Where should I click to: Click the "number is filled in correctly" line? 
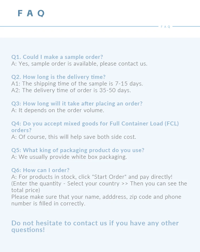48,204
